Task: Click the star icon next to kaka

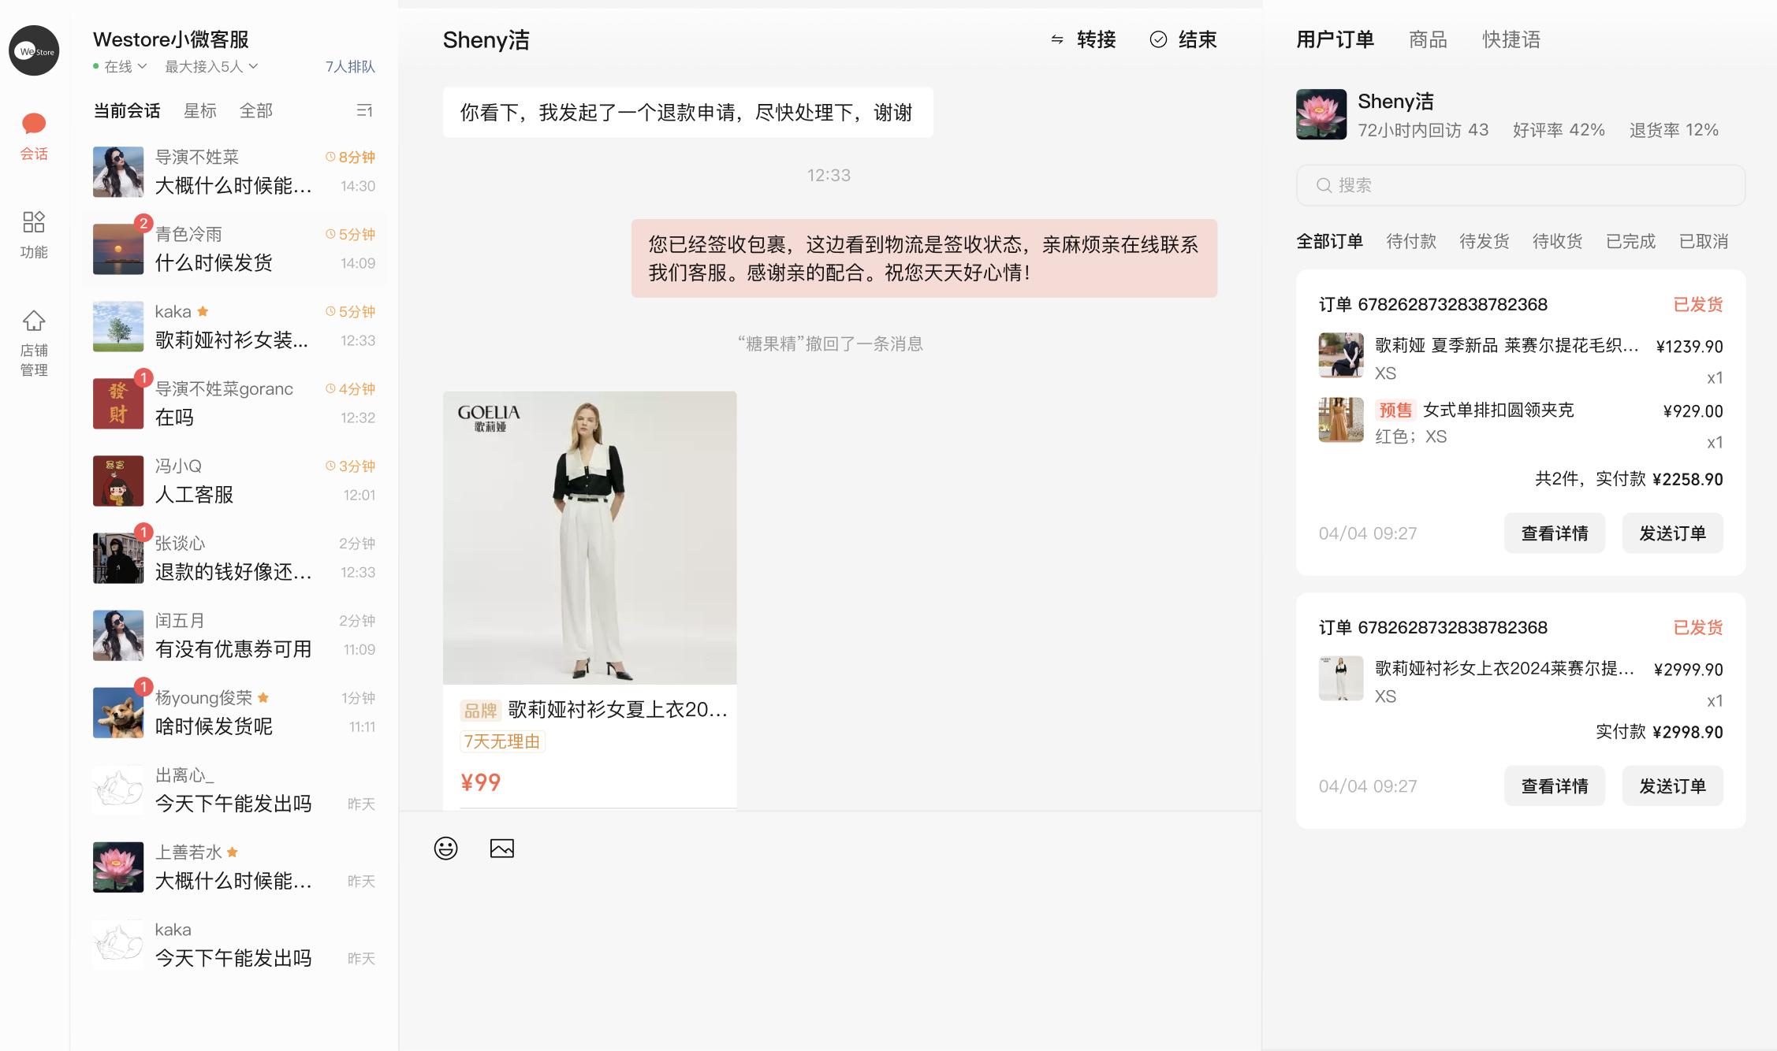Action: (x=203, y=311)
